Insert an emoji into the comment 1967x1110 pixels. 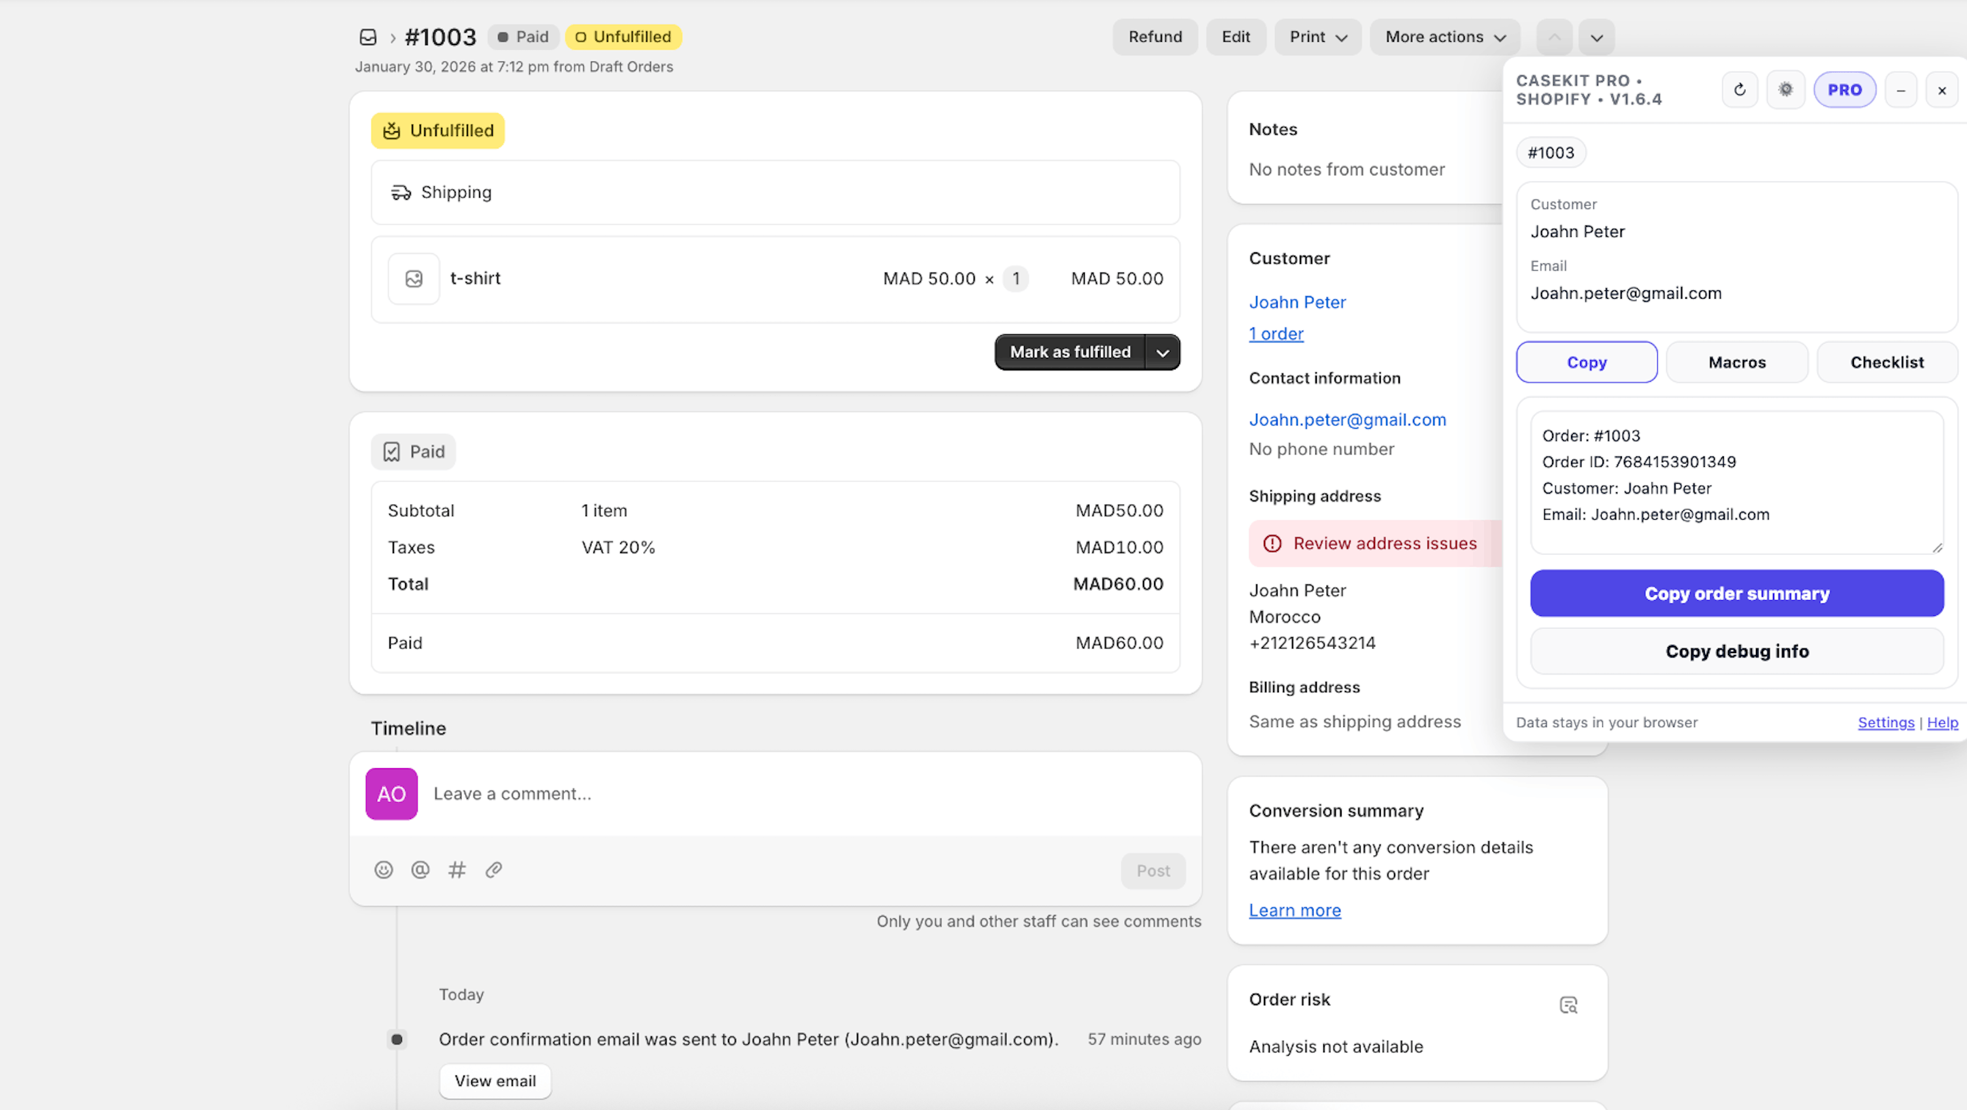(x=384, y=869)
